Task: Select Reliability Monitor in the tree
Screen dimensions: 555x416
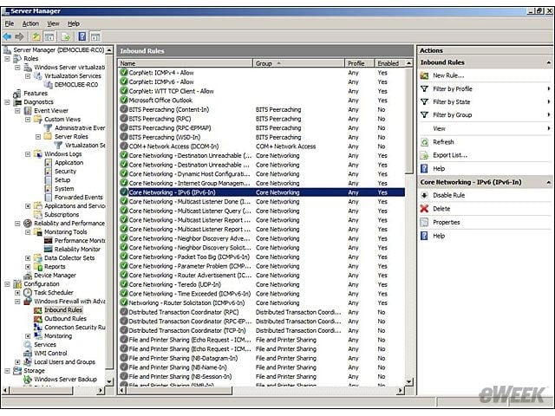Action: [x=77, y=249]
